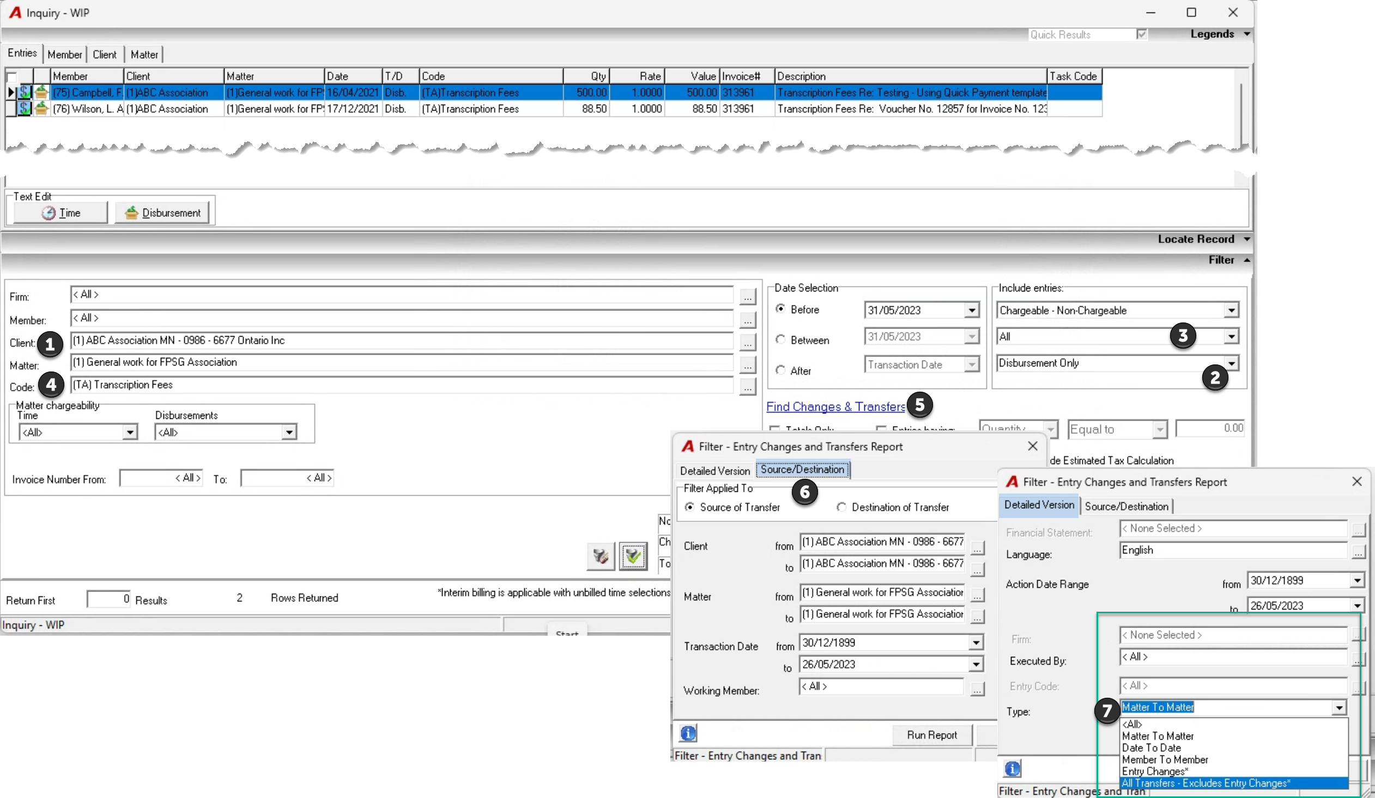The image size is (1375, 798).
Task: Collapse the Type Matter To Matter dropdown
Action: click(1339, 708)
